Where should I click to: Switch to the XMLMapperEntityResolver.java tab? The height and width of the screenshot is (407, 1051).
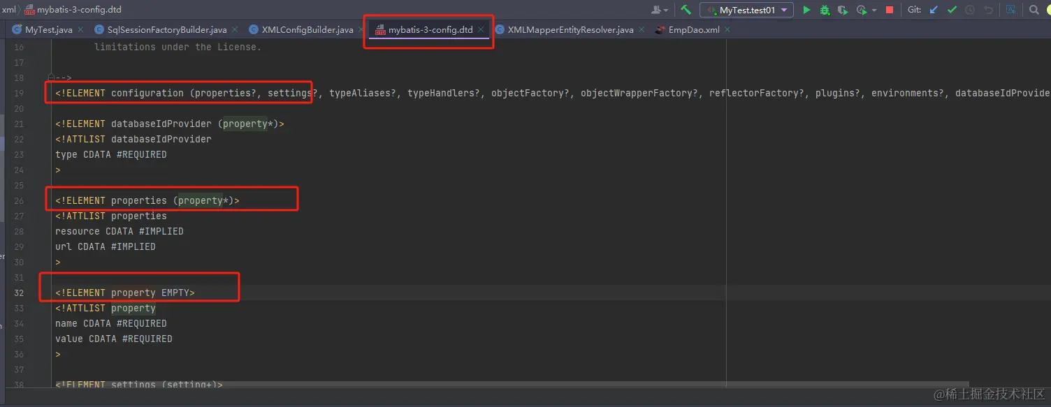[570, 30]
